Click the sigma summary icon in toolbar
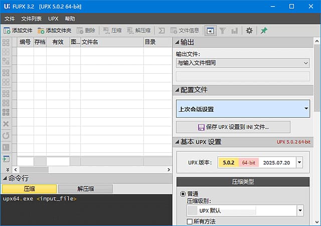This screenshot has width=321, height=226. [x=162, y=31]
